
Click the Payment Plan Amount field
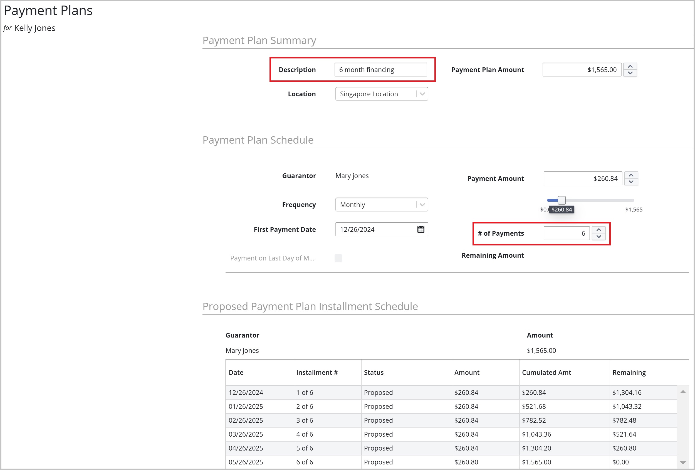[582, 70]
